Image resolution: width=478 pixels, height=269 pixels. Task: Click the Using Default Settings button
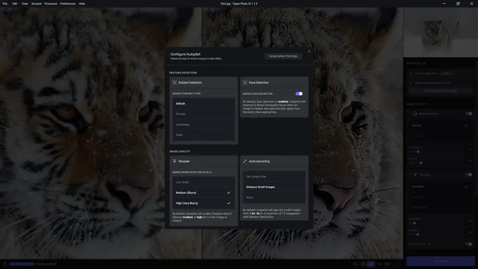(283, 56)
